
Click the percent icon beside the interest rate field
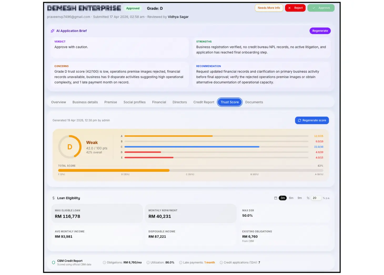point(308,198)
